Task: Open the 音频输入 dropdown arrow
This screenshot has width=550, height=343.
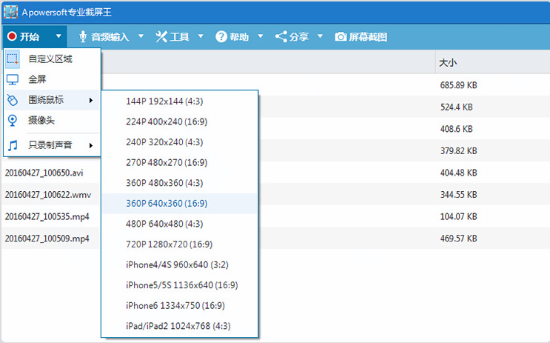Action: (141, 36)
